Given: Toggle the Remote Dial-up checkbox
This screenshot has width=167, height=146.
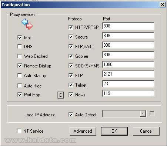Looking at the screenshot, I should [x=20, y=66].
